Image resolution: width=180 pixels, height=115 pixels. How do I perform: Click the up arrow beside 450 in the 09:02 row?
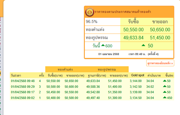point(165,97)
